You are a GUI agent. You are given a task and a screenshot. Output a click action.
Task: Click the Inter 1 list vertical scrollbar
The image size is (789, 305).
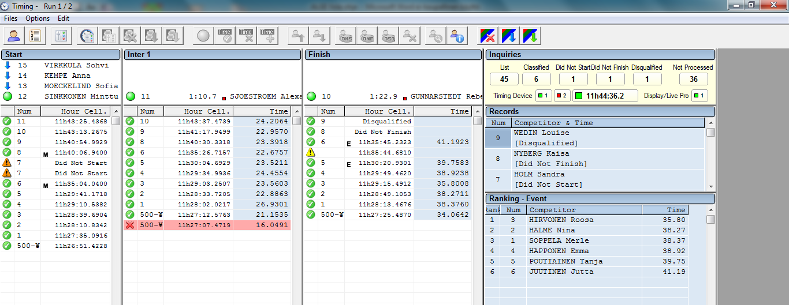pyautogui.click(x=297, y=205)
